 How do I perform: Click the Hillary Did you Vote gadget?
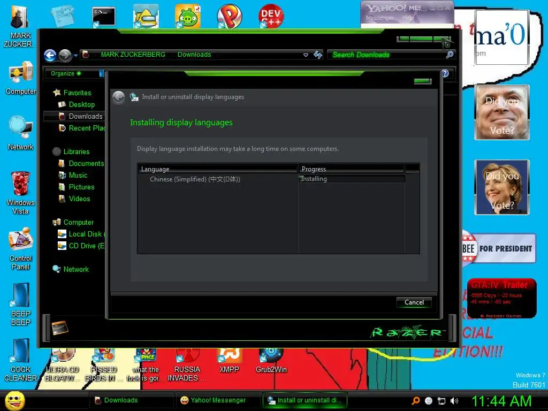(x=502, y=187)
